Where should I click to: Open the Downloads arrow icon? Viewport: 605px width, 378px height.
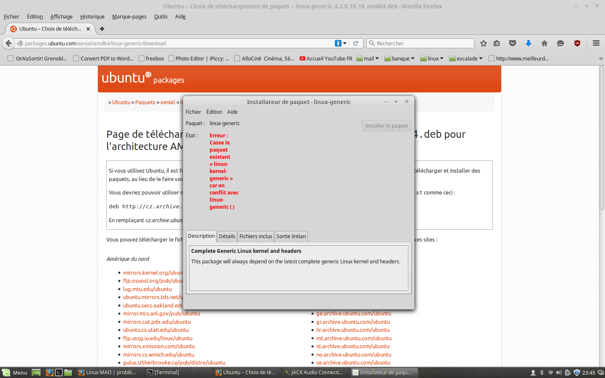(x=529, y=43)
